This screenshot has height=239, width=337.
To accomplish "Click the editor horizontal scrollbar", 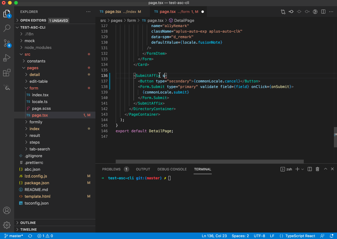I will (x=210, y=161).
